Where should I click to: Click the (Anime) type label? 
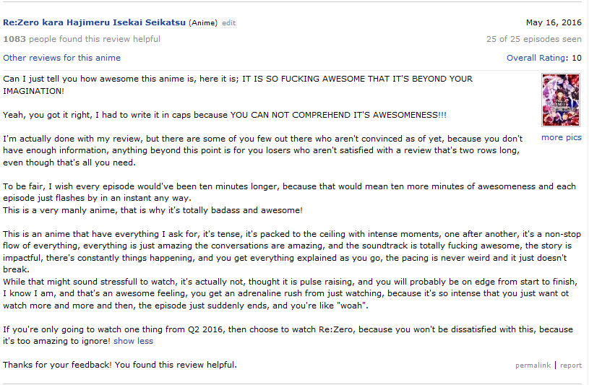[203, 23]
